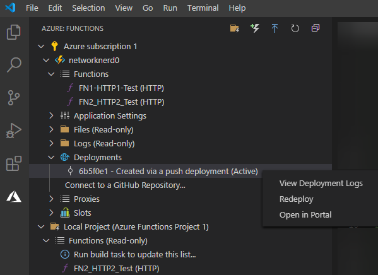The image size is (378, 275).
Task: Open the Run and Debug view
Action: (x=14, y=131)
